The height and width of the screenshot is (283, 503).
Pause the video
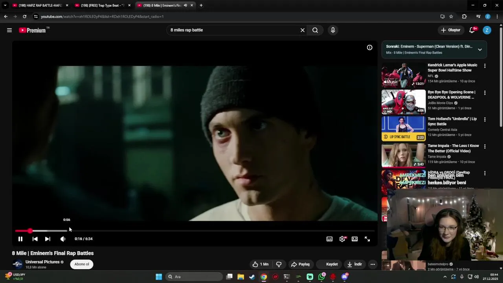pos(20,239)
